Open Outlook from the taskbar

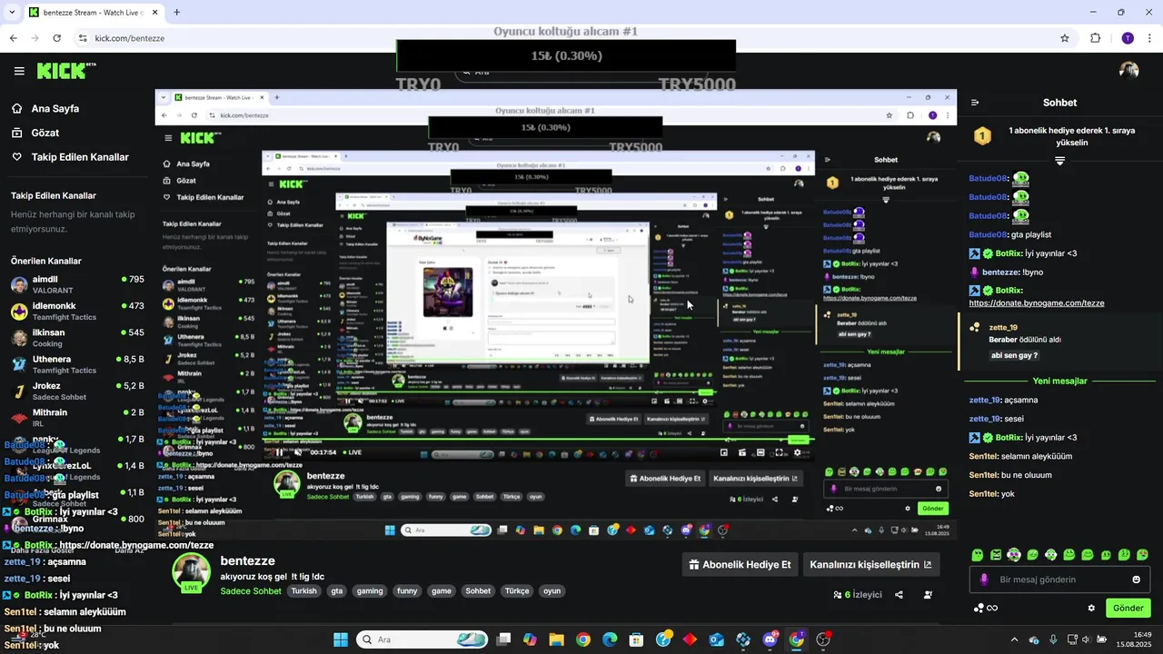coord(717,639)
